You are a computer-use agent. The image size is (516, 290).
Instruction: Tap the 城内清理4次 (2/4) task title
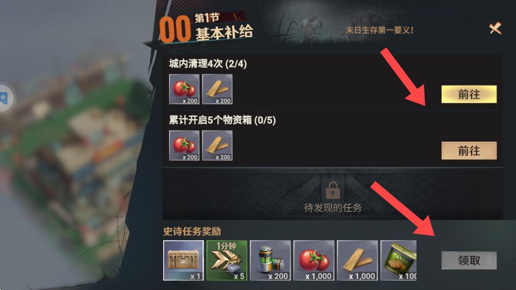pyautogui.click(x=208, y=63)
